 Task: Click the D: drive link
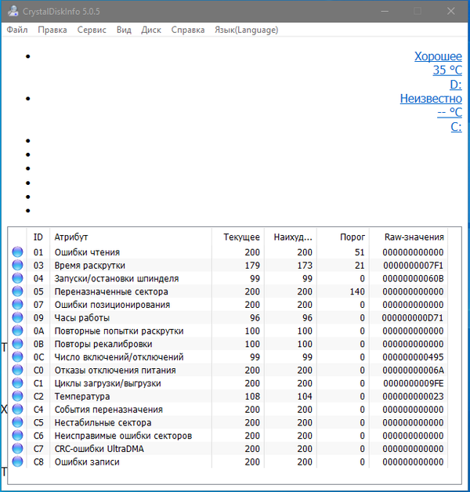(x=455, y=85)
